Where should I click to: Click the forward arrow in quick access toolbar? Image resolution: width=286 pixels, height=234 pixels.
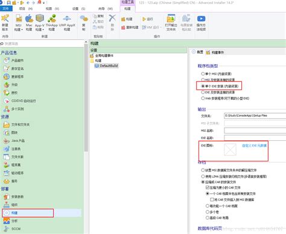[33, 2]
